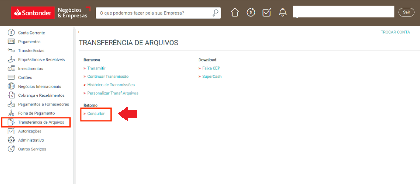Open the notifications bell icon

282,13
